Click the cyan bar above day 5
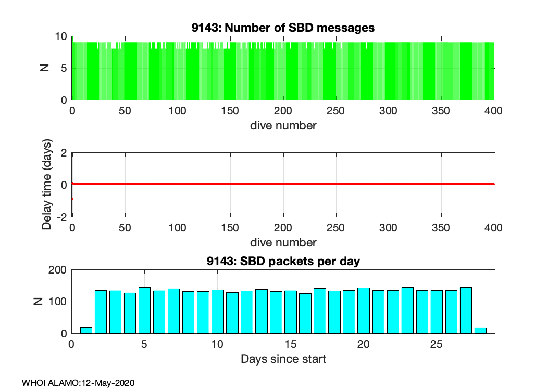The height and width of the screenshot is (390, 547). (144, 310)
